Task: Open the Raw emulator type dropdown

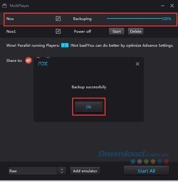Action: coord(62,171)
